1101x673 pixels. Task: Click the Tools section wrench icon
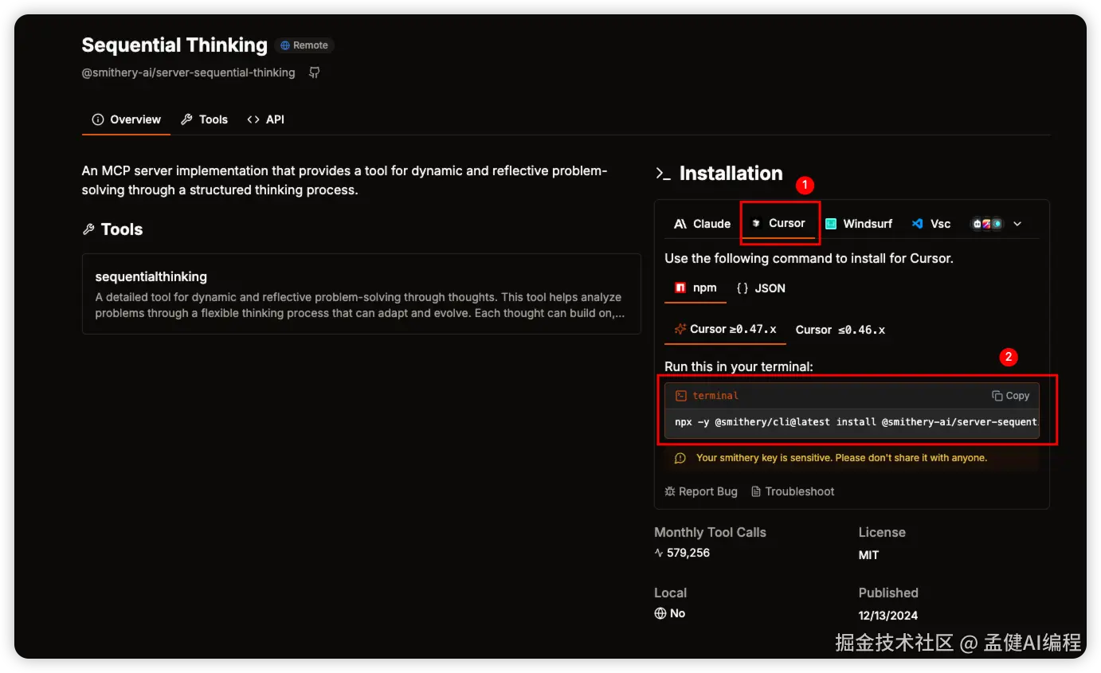(x=88, y=229)
